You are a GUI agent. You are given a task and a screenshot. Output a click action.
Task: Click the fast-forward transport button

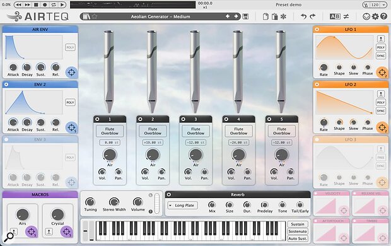pos(27,5)
